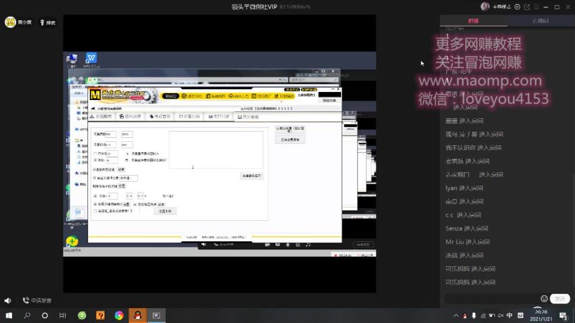
Task: Click the first tab with chart icon in shared window
Action: (101, 116)
